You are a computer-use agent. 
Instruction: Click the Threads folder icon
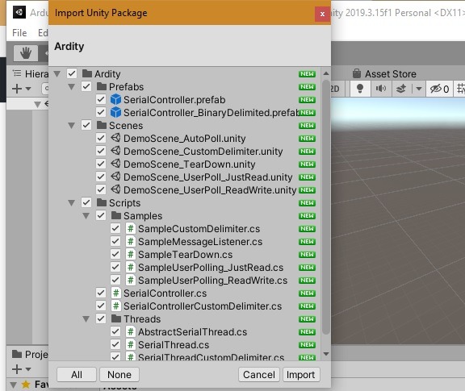point(116,318)
